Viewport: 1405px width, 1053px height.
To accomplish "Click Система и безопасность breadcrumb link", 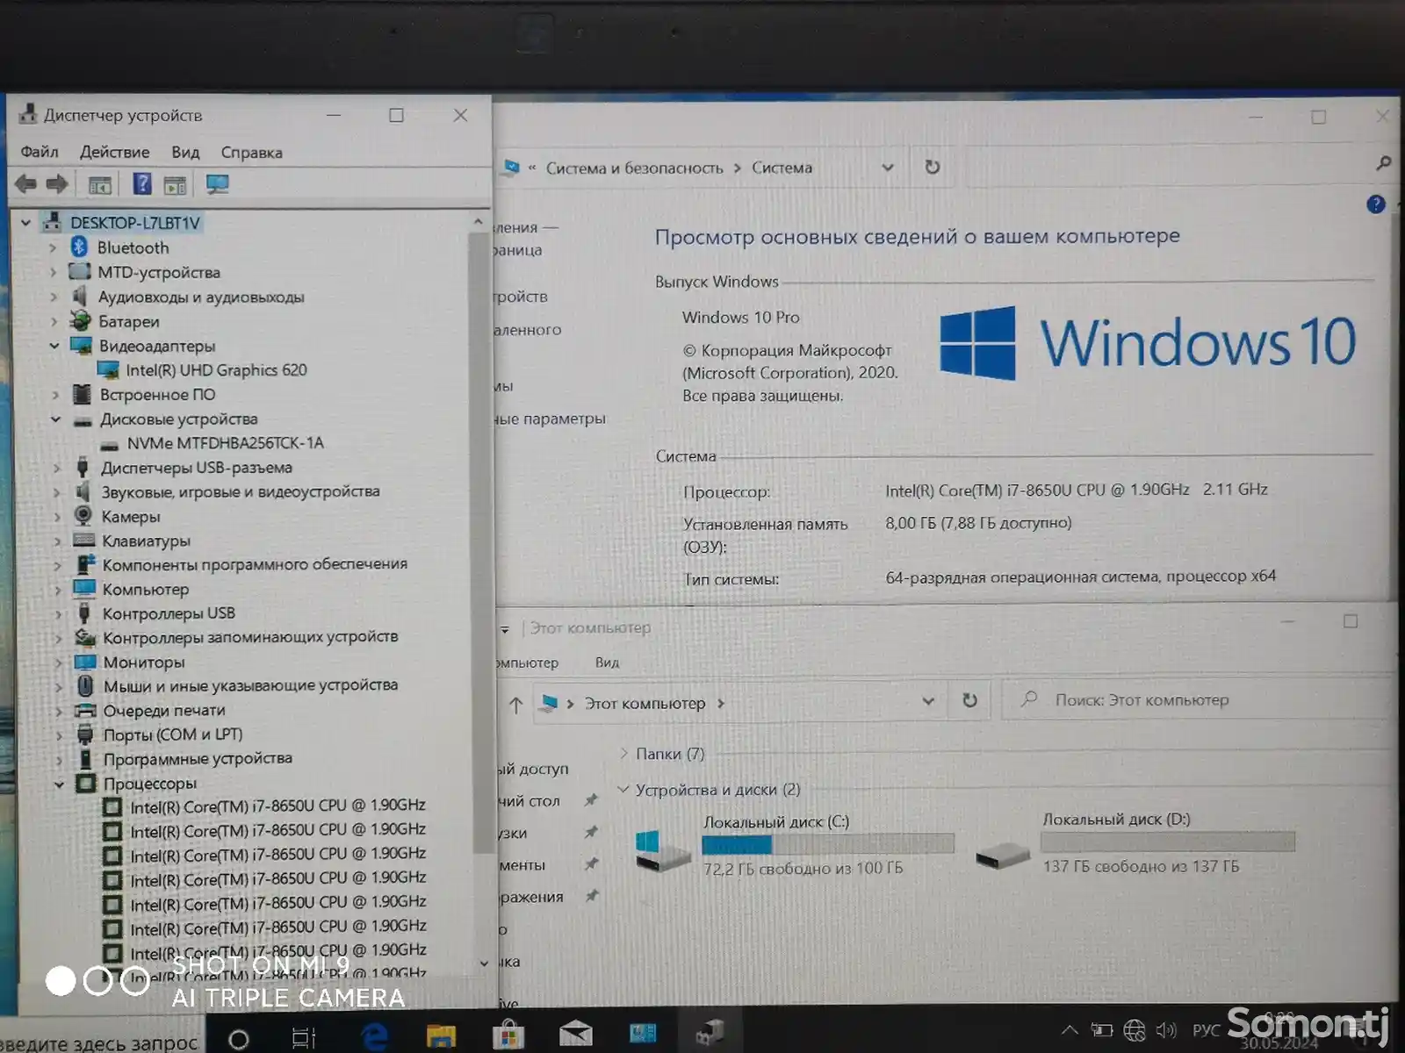I will tap(634, 168).
